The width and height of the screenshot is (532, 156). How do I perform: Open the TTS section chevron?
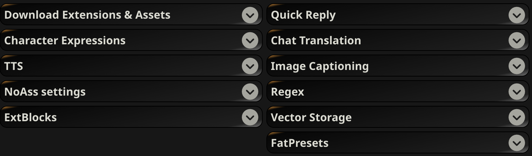pyautogui.click(x=250, y=66)
